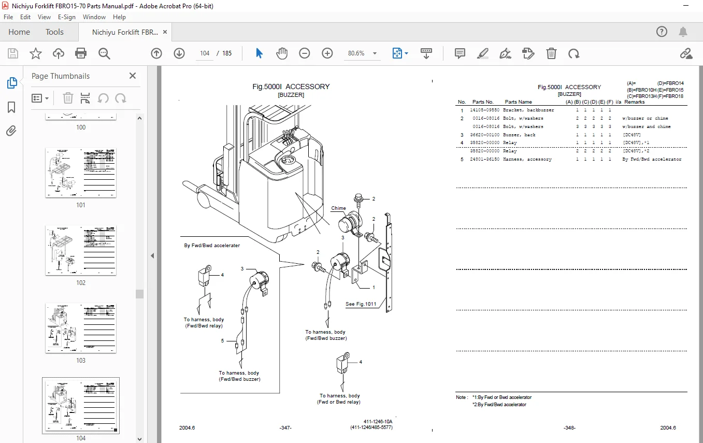Close the Page Thumbnails panel
Image resolution: width=703 pixels, height=443 pixels.
pos(133,76)
